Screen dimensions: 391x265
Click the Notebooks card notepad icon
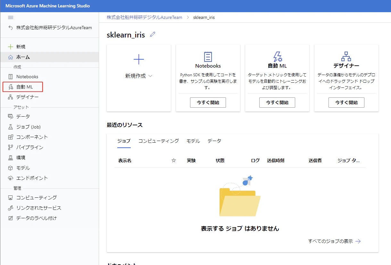tap(208, 56)
